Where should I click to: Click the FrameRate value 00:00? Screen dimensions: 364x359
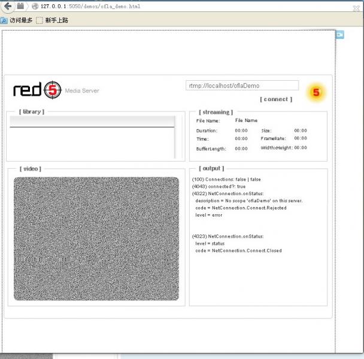click(301, 138)
